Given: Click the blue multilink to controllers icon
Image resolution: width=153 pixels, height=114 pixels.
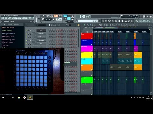Looking at the screenshot, I should [69, 19].
